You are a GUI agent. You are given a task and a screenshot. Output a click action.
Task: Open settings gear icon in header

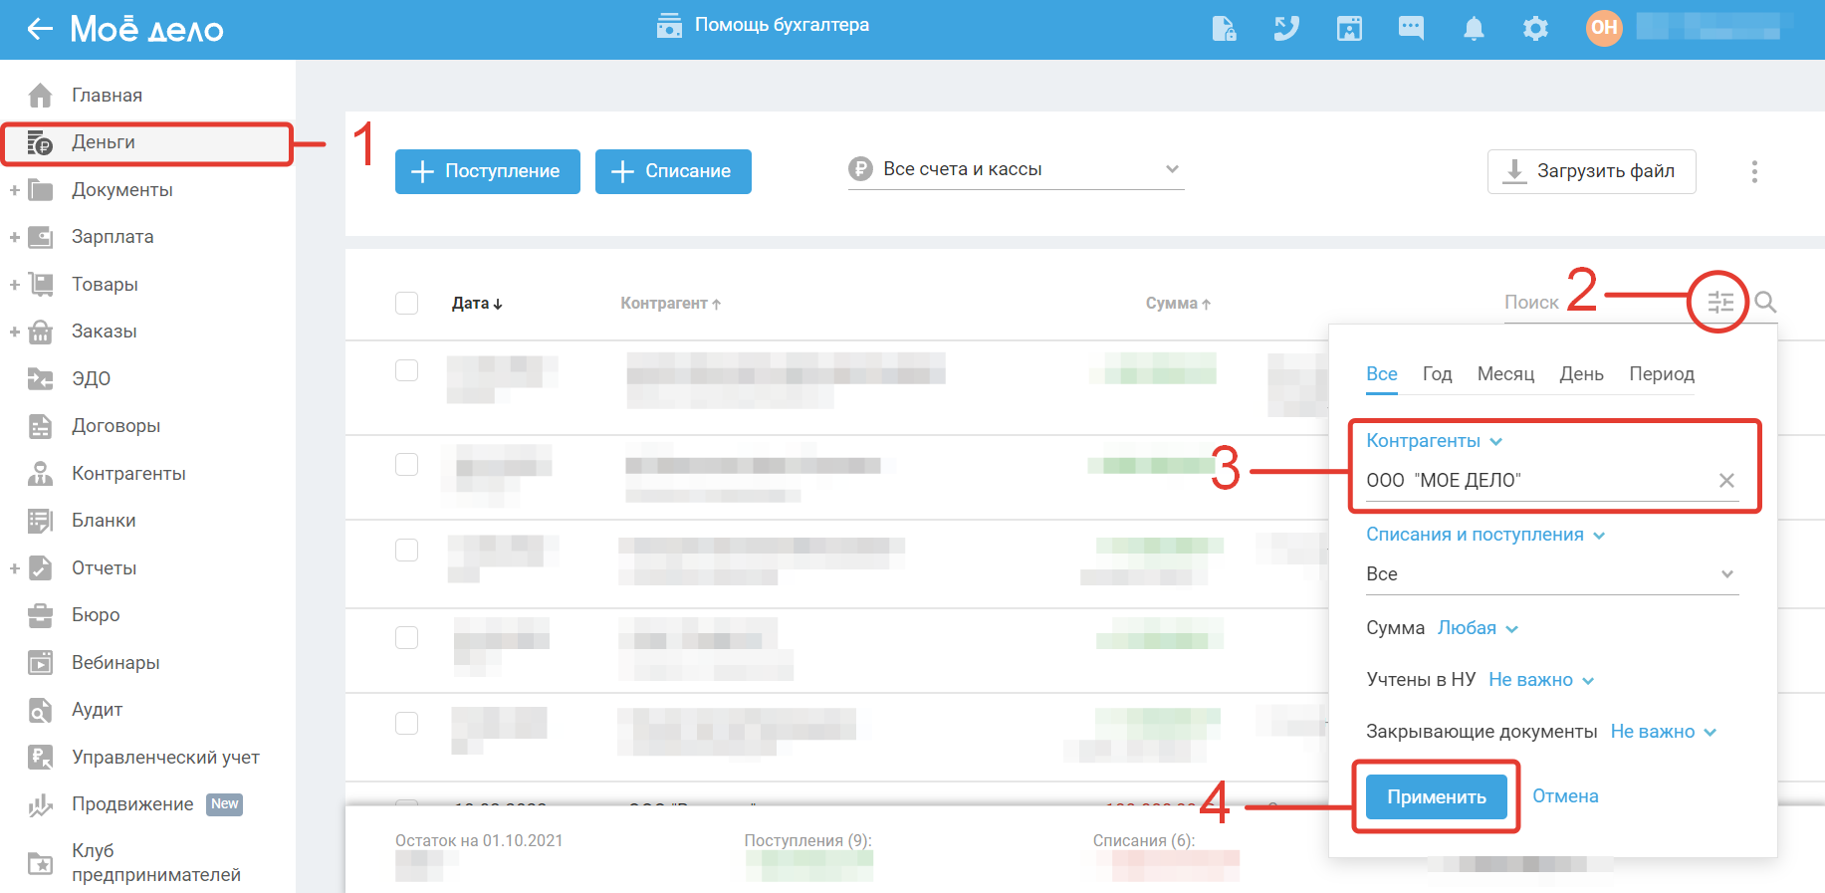(1536, 29)
